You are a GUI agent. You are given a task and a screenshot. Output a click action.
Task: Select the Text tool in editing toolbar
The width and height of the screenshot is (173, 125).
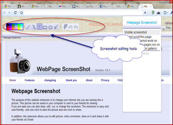coord(40,27)
